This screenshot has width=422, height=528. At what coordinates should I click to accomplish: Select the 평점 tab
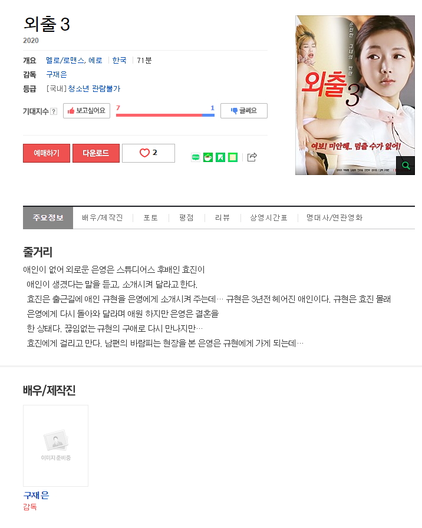coord(186,217)
